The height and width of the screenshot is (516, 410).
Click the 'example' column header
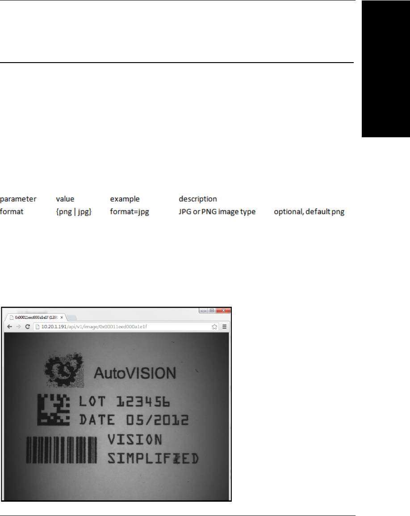[125, 199]
